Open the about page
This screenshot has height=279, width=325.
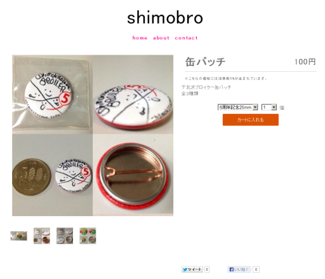(161, 38)
